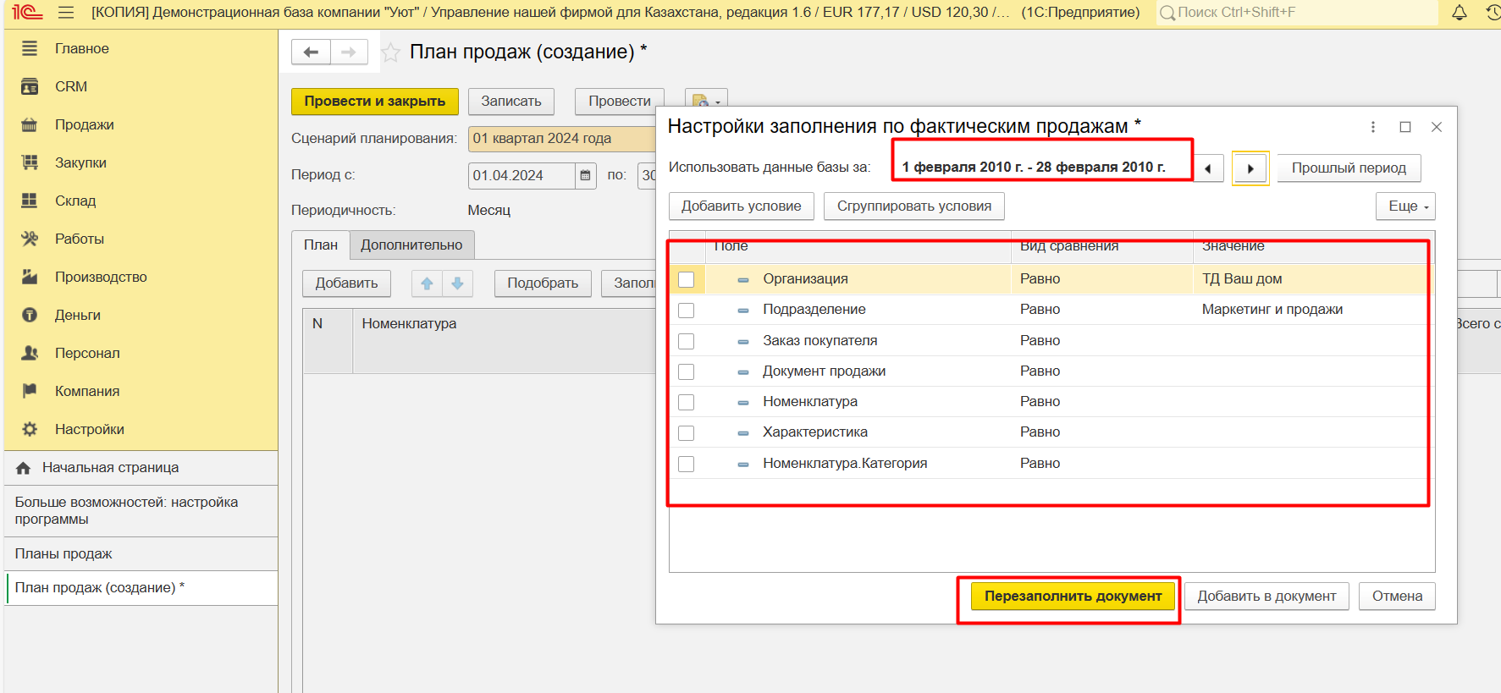Expand the Еще dropdown menu
The height and width of the screenshot is (693, 1501).
(1405, 206)
